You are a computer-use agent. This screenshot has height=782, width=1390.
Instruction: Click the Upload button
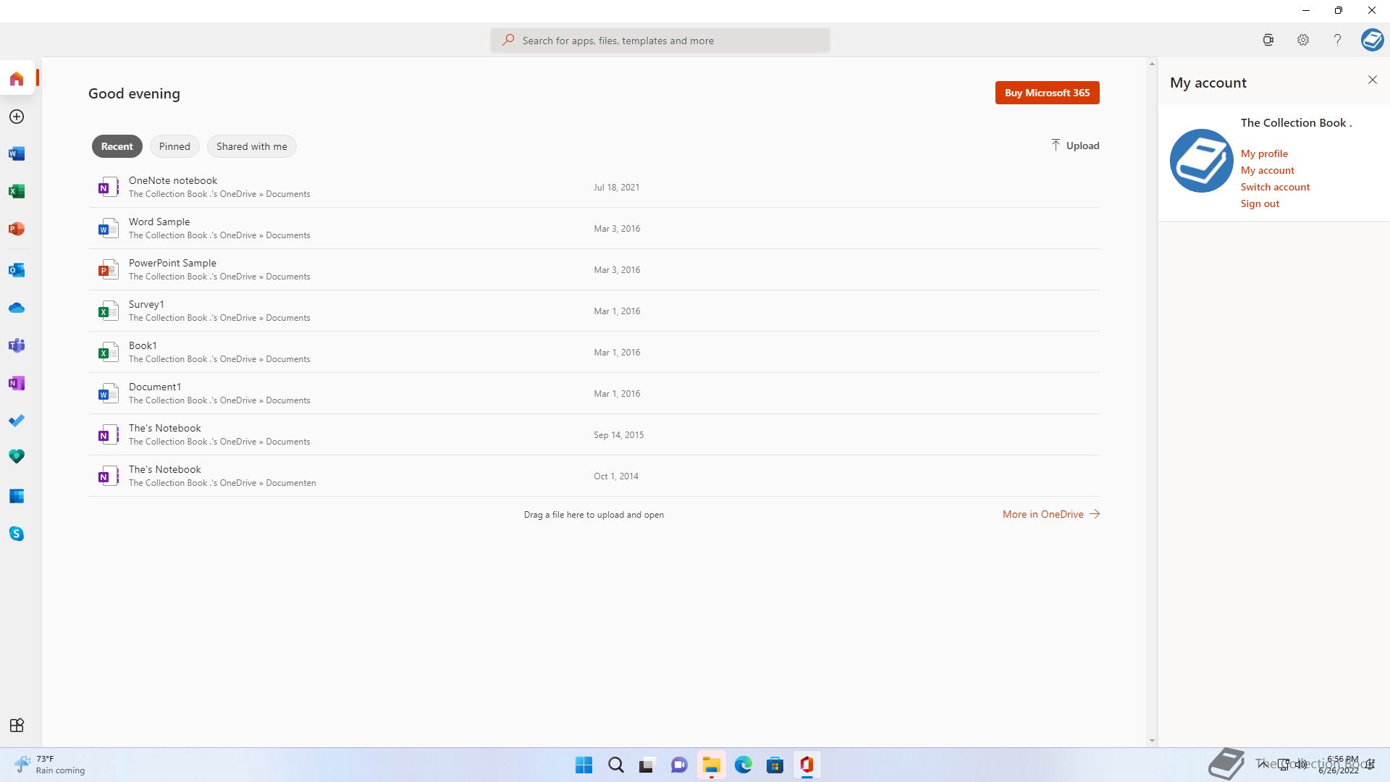(1075, 146)
